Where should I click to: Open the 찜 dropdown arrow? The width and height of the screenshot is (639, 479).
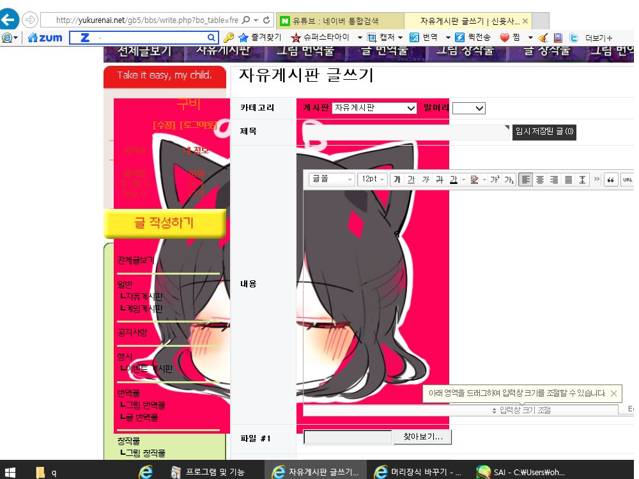(530, 38)
